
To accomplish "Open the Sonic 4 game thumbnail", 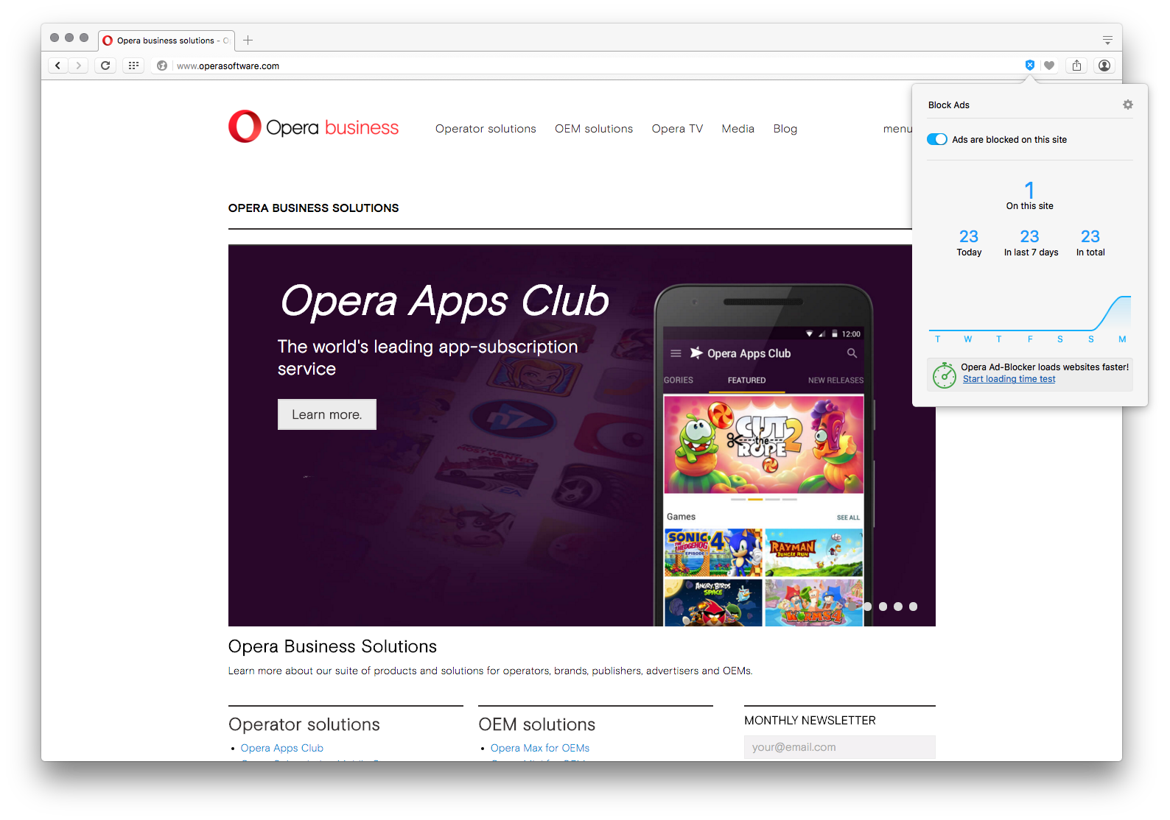I will click(713, 552).
